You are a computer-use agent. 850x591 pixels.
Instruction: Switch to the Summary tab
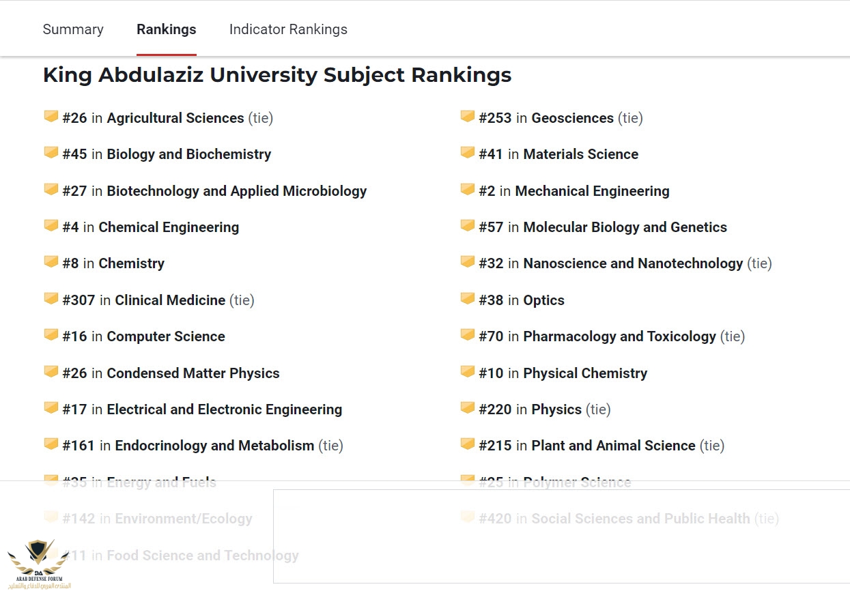click(x=73, y=29)
